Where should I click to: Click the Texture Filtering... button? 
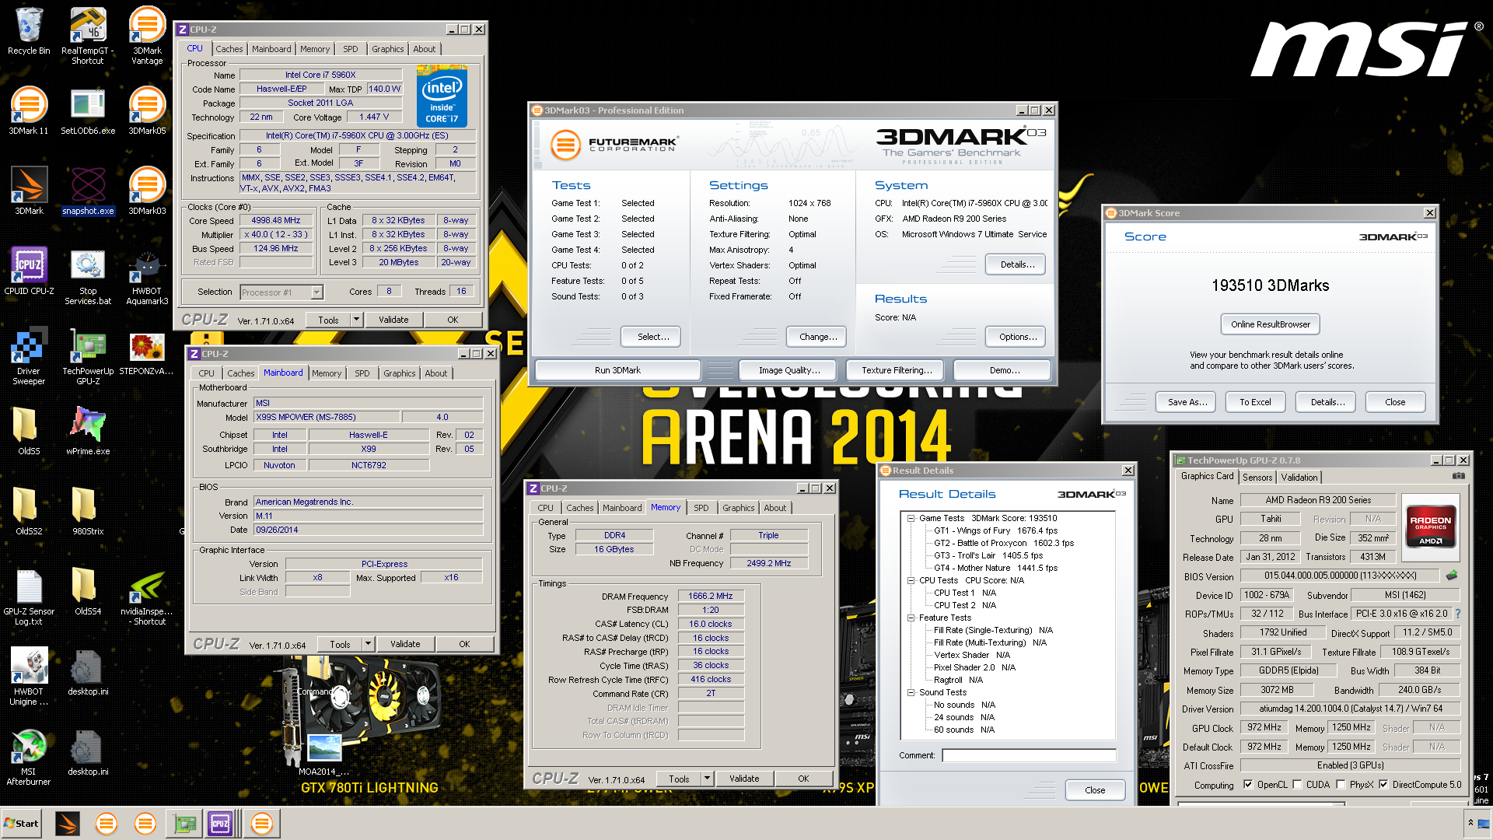(x=896, y=370)
